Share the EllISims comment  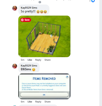pyautogui.click(x=47, y=102)
